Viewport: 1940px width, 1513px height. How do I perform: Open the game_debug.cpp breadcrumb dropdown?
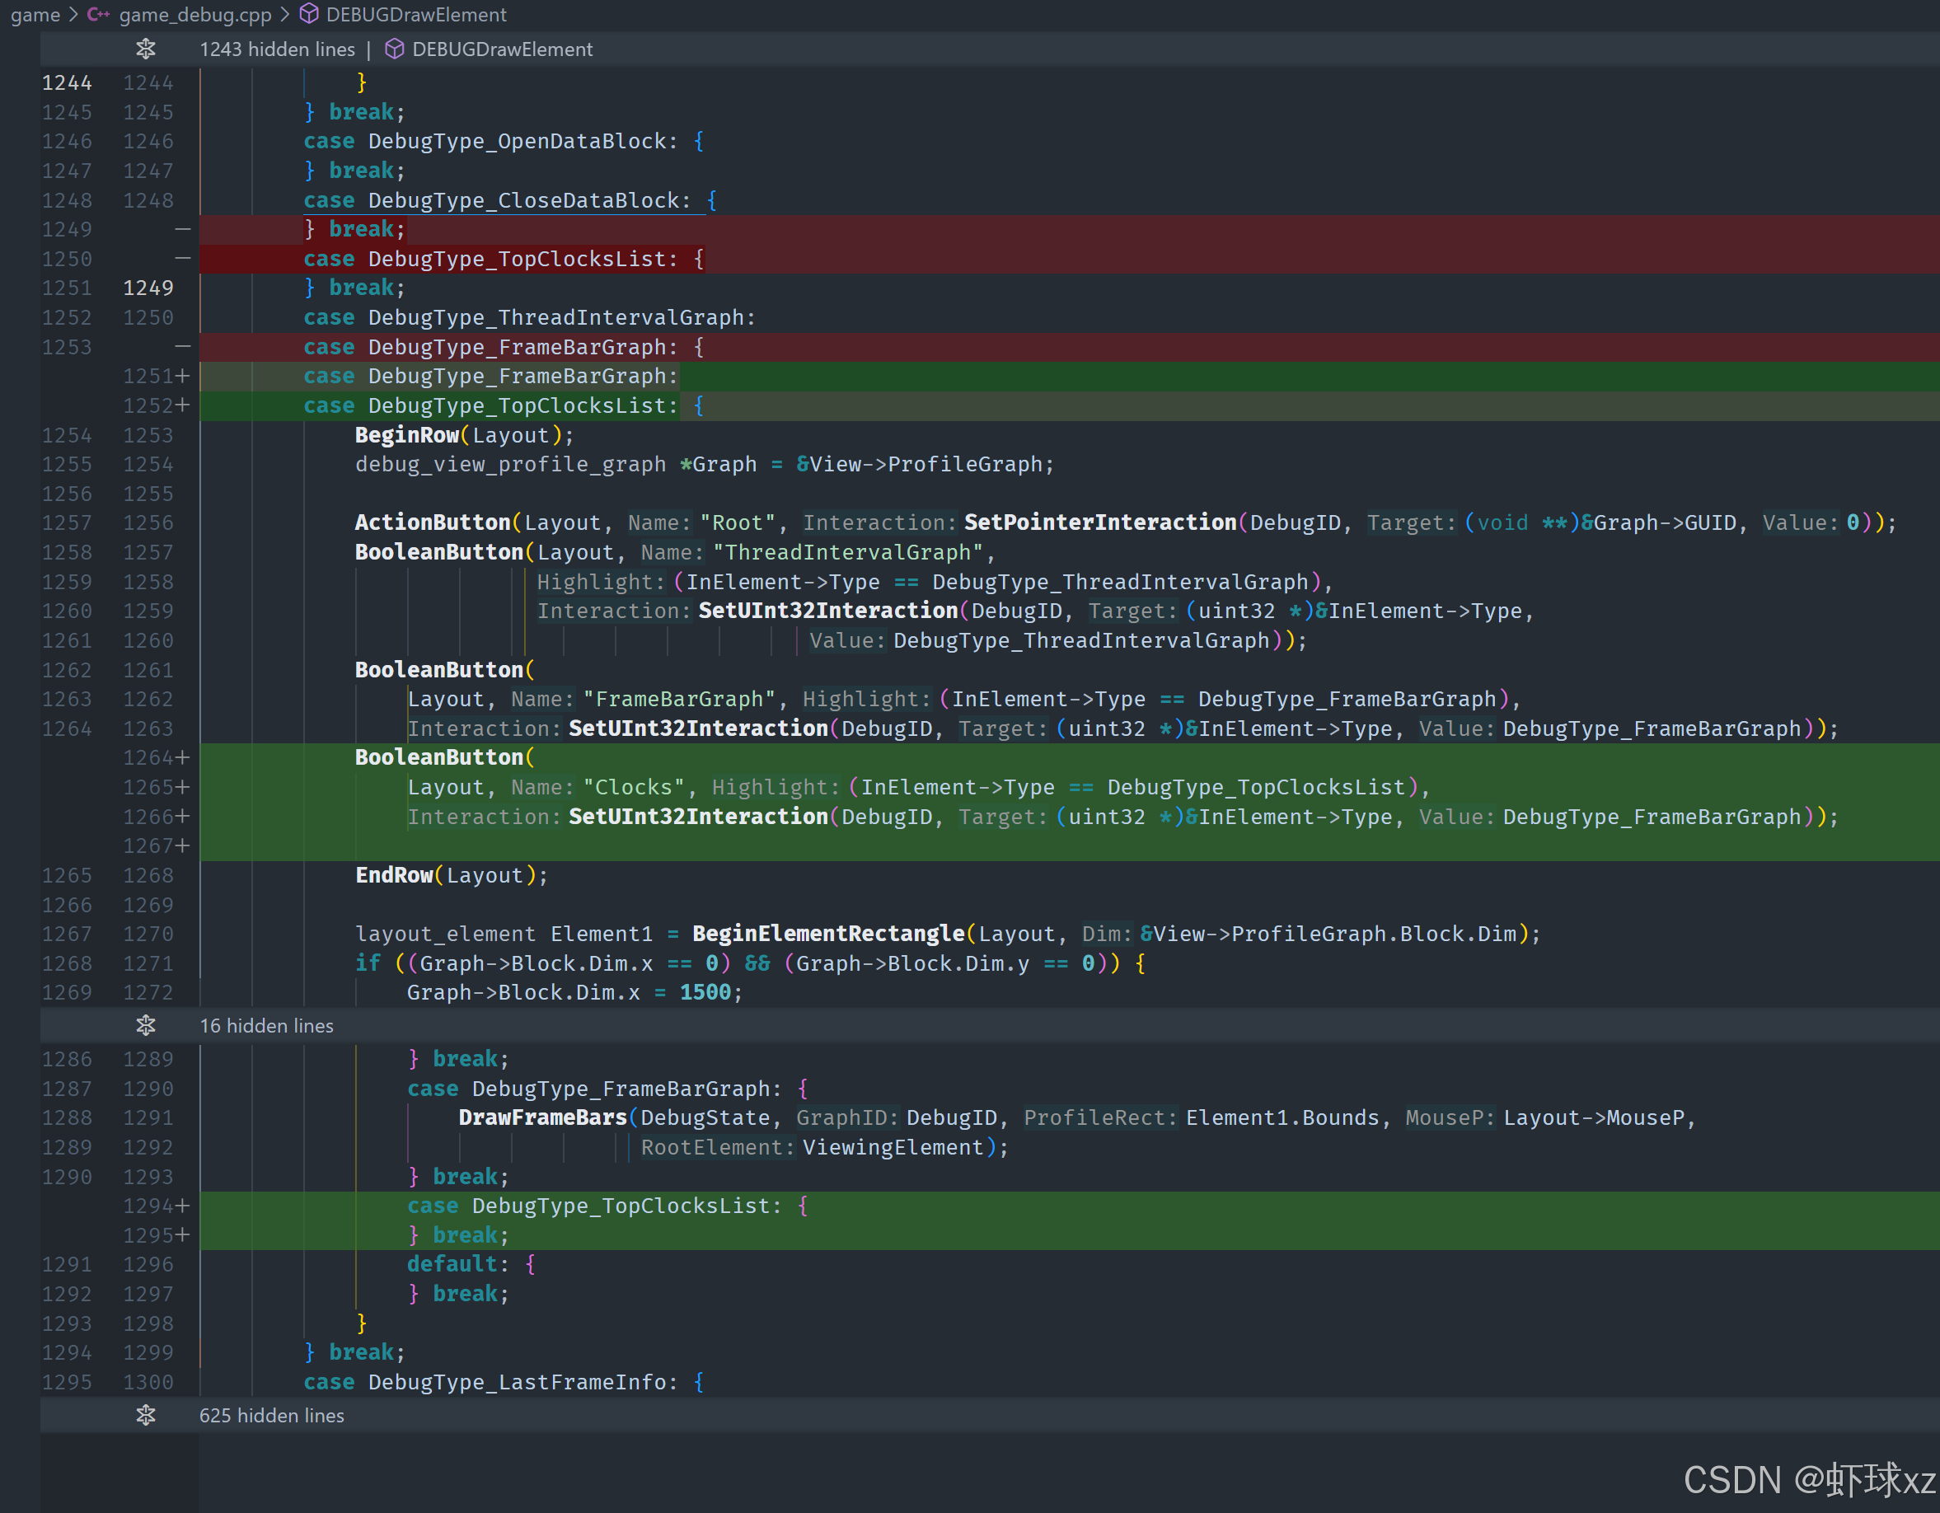click(195, 14)
